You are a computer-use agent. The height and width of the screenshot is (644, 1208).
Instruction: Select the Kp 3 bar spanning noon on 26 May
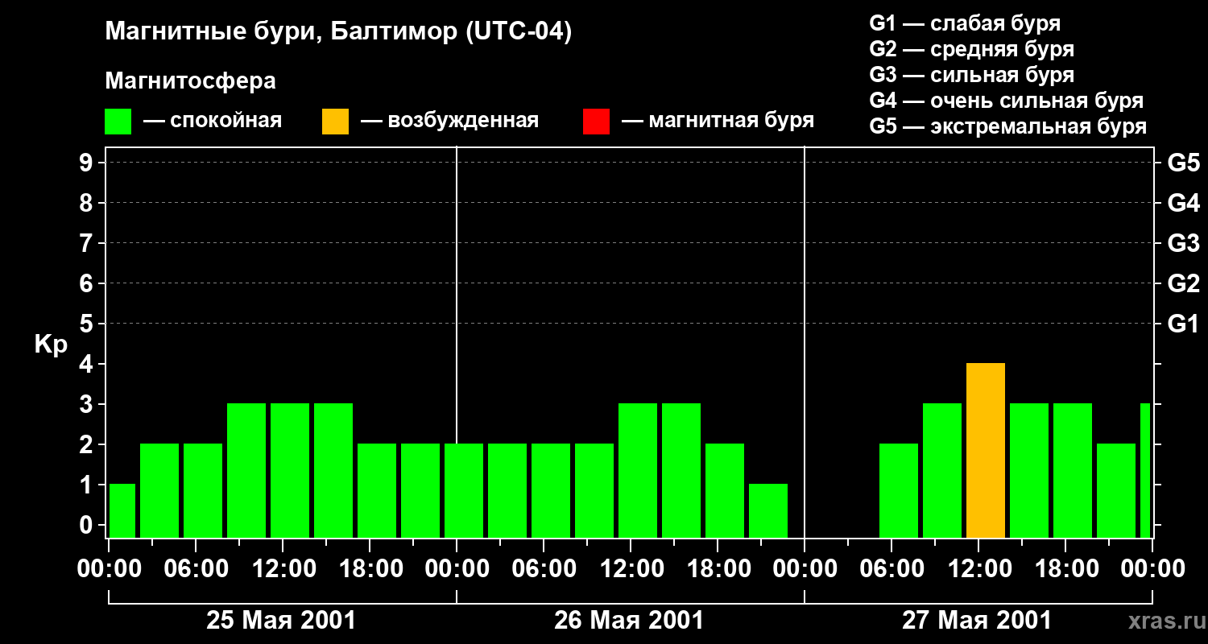pyautogui.click(x=638, y=471)
